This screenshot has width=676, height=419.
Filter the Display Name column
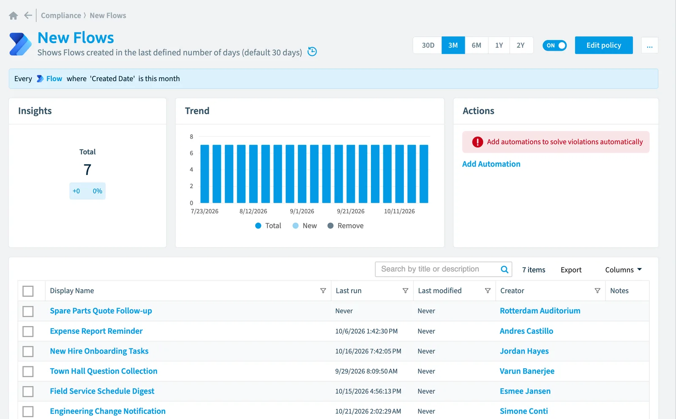coord(323,291)
